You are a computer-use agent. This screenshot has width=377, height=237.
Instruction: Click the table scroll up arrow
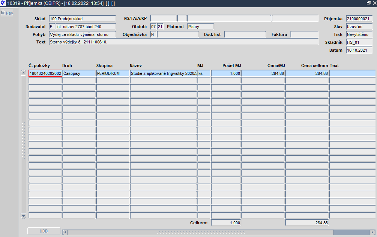click(23, 73)
